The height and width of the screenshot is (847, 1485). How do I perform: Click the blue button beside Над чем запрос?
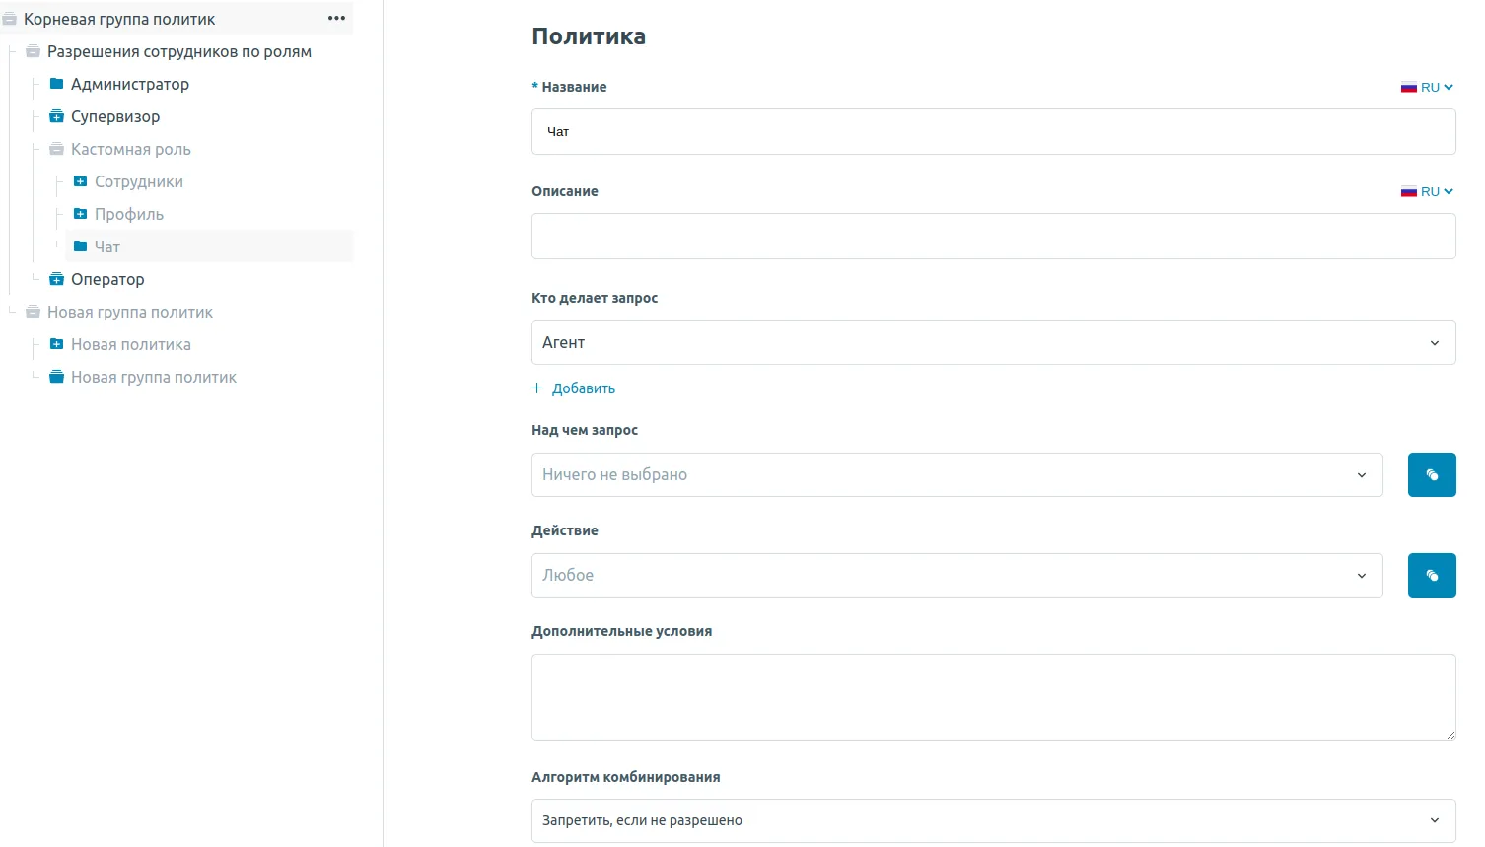1431,475
